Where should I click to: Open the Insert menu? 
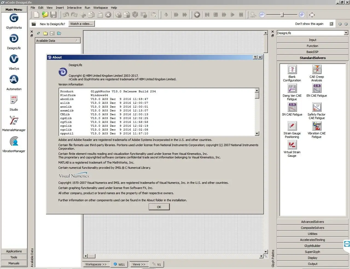[60, 8]
